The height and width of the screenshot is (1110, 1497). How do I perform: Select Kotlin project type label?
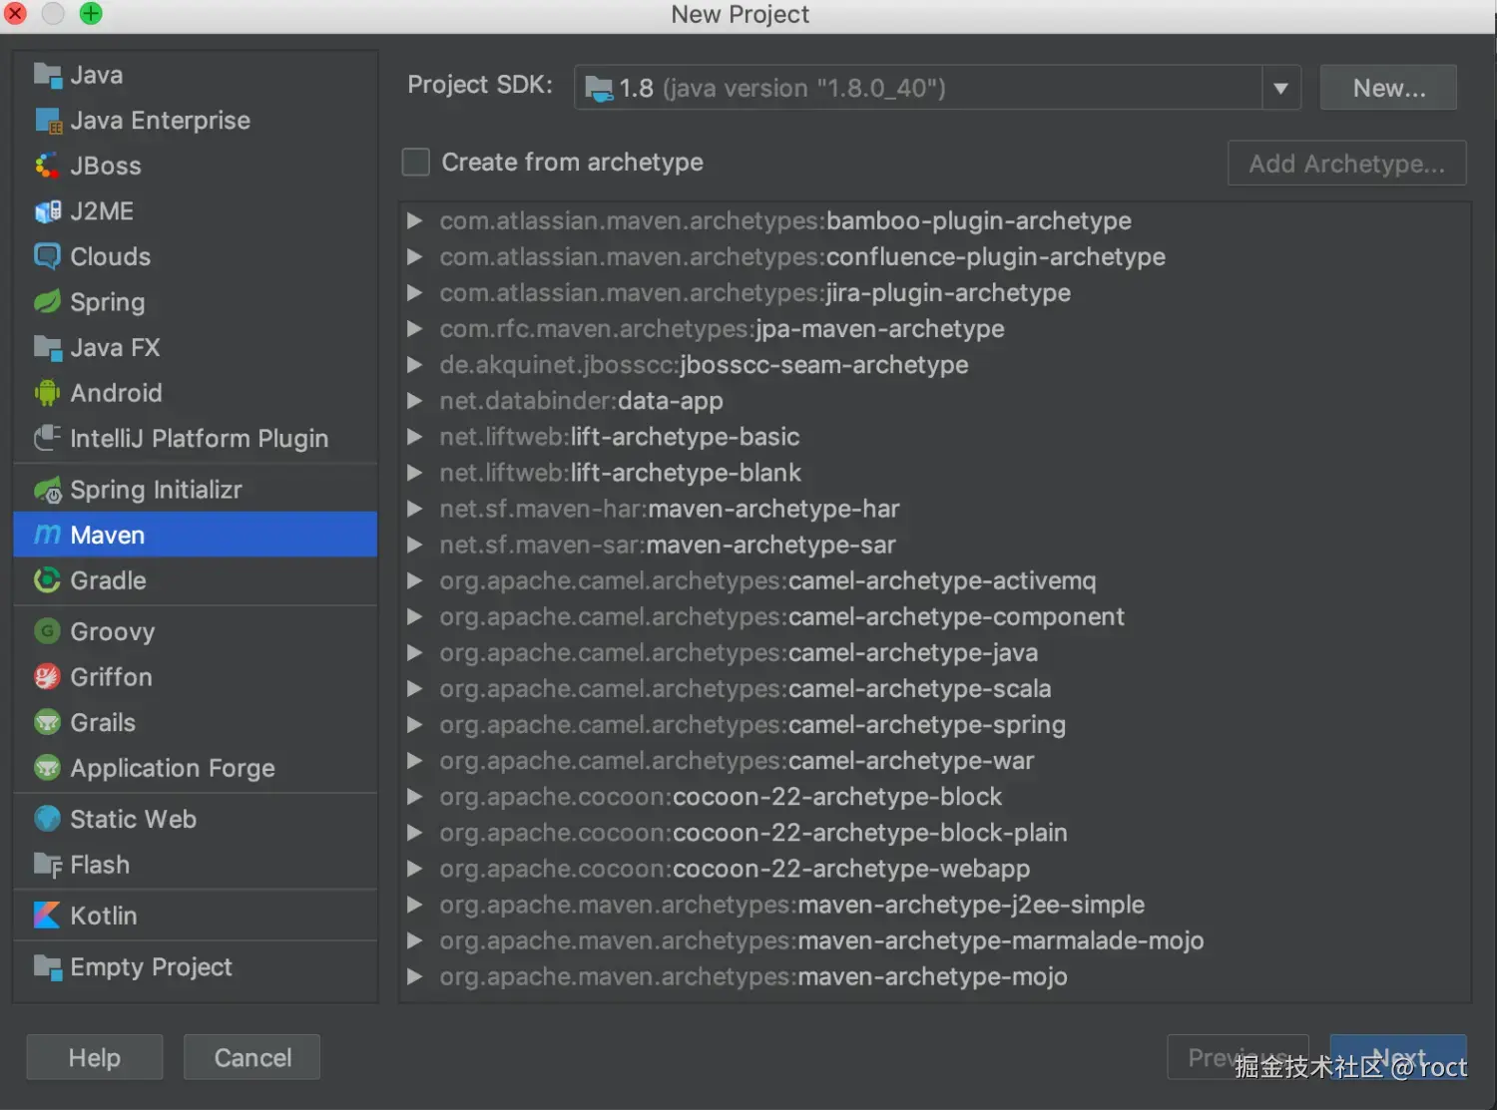[104, 916]
